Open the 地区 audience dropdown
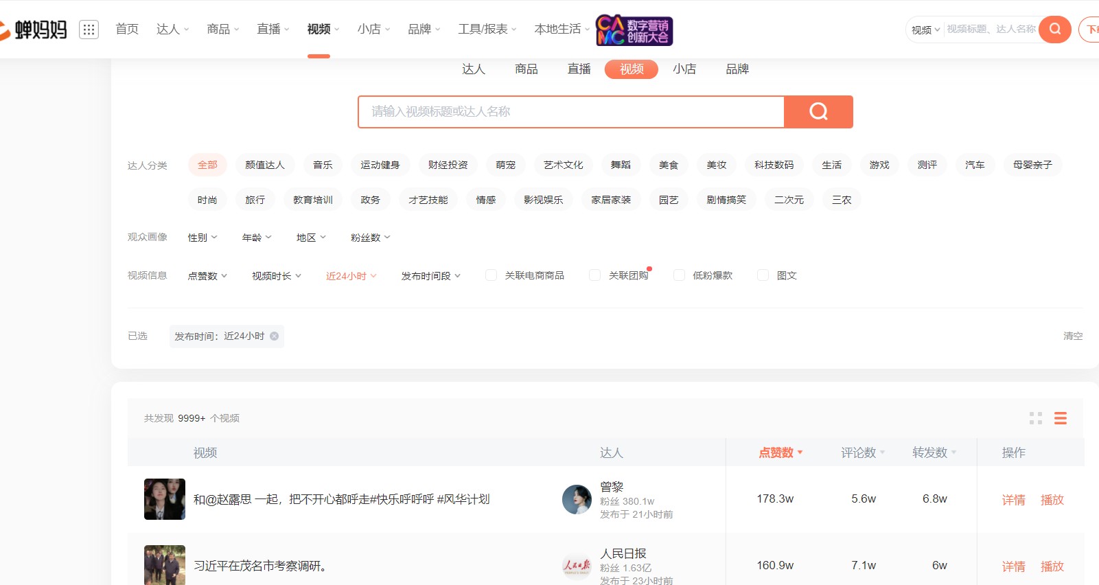The height and width of the screenshot is (585, 1099). (311, 238)
